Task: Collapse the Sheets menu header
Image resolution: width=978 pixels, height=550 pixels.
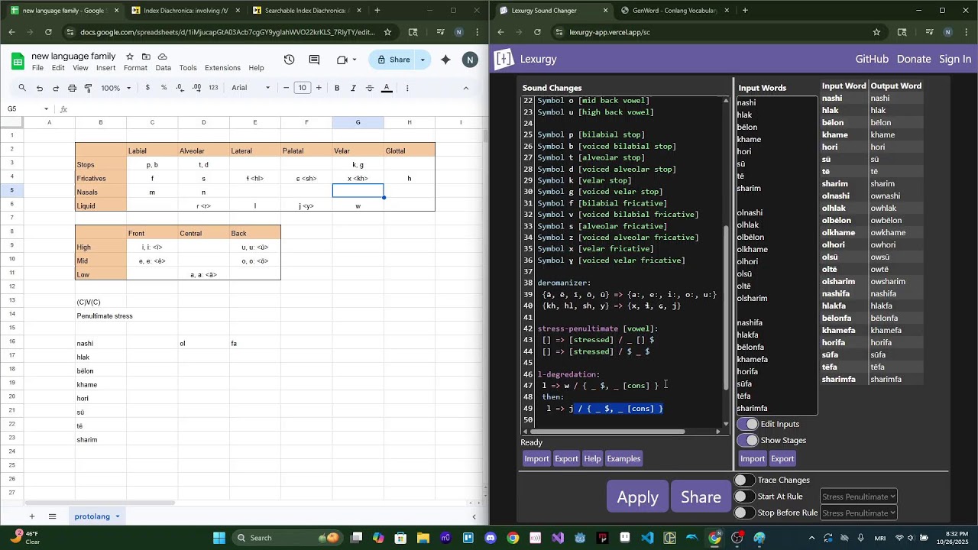Action: [465, 88]
